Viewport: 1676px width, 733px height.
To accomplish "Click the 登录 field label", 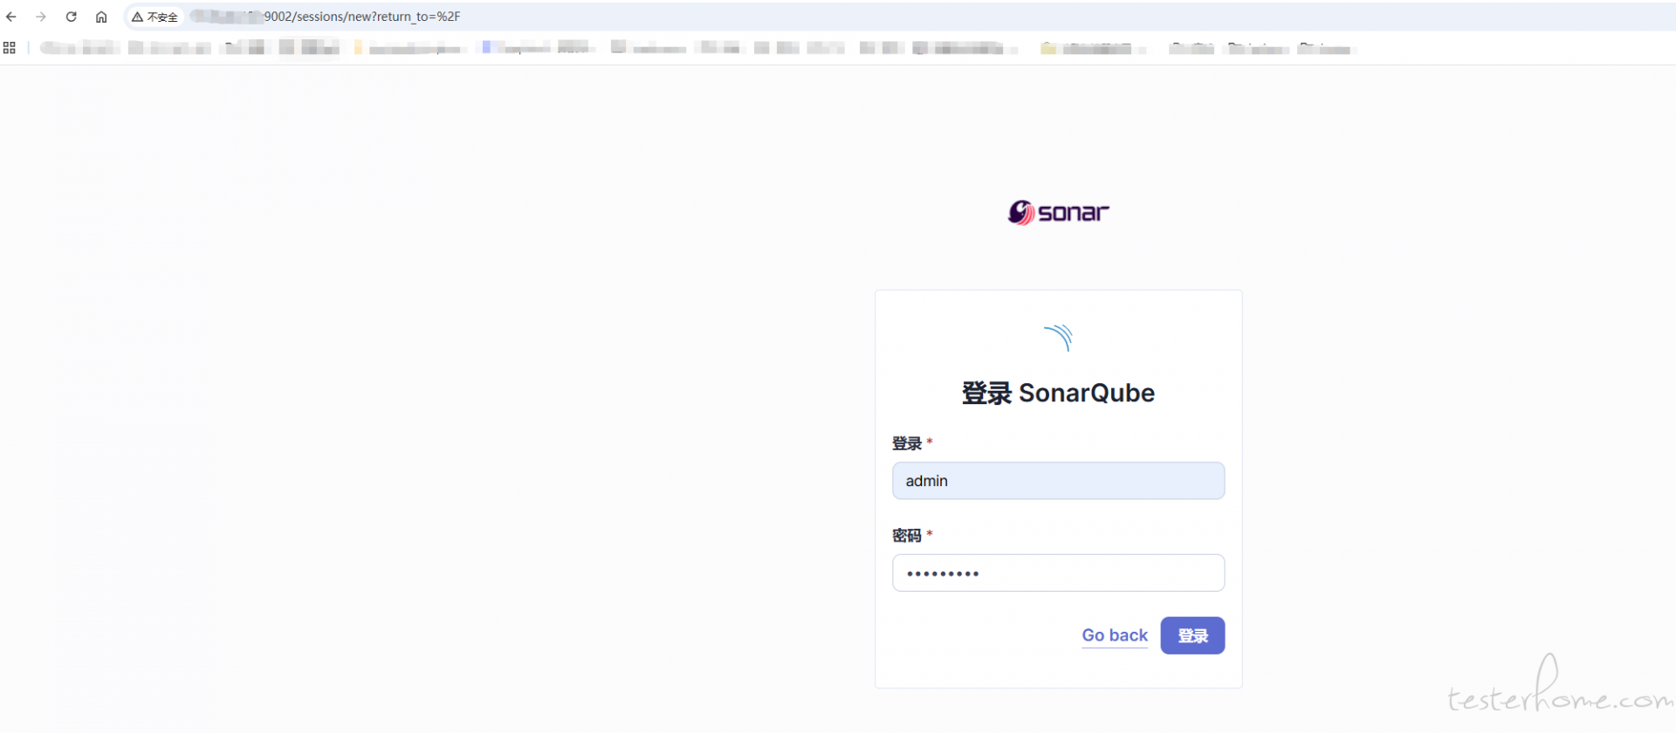I will (907, 443).
